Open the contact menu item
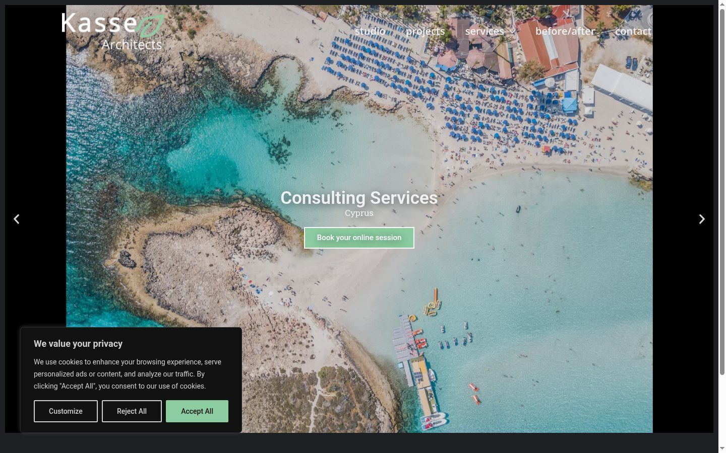Viewport: 726px width, 453px height. 633,31
